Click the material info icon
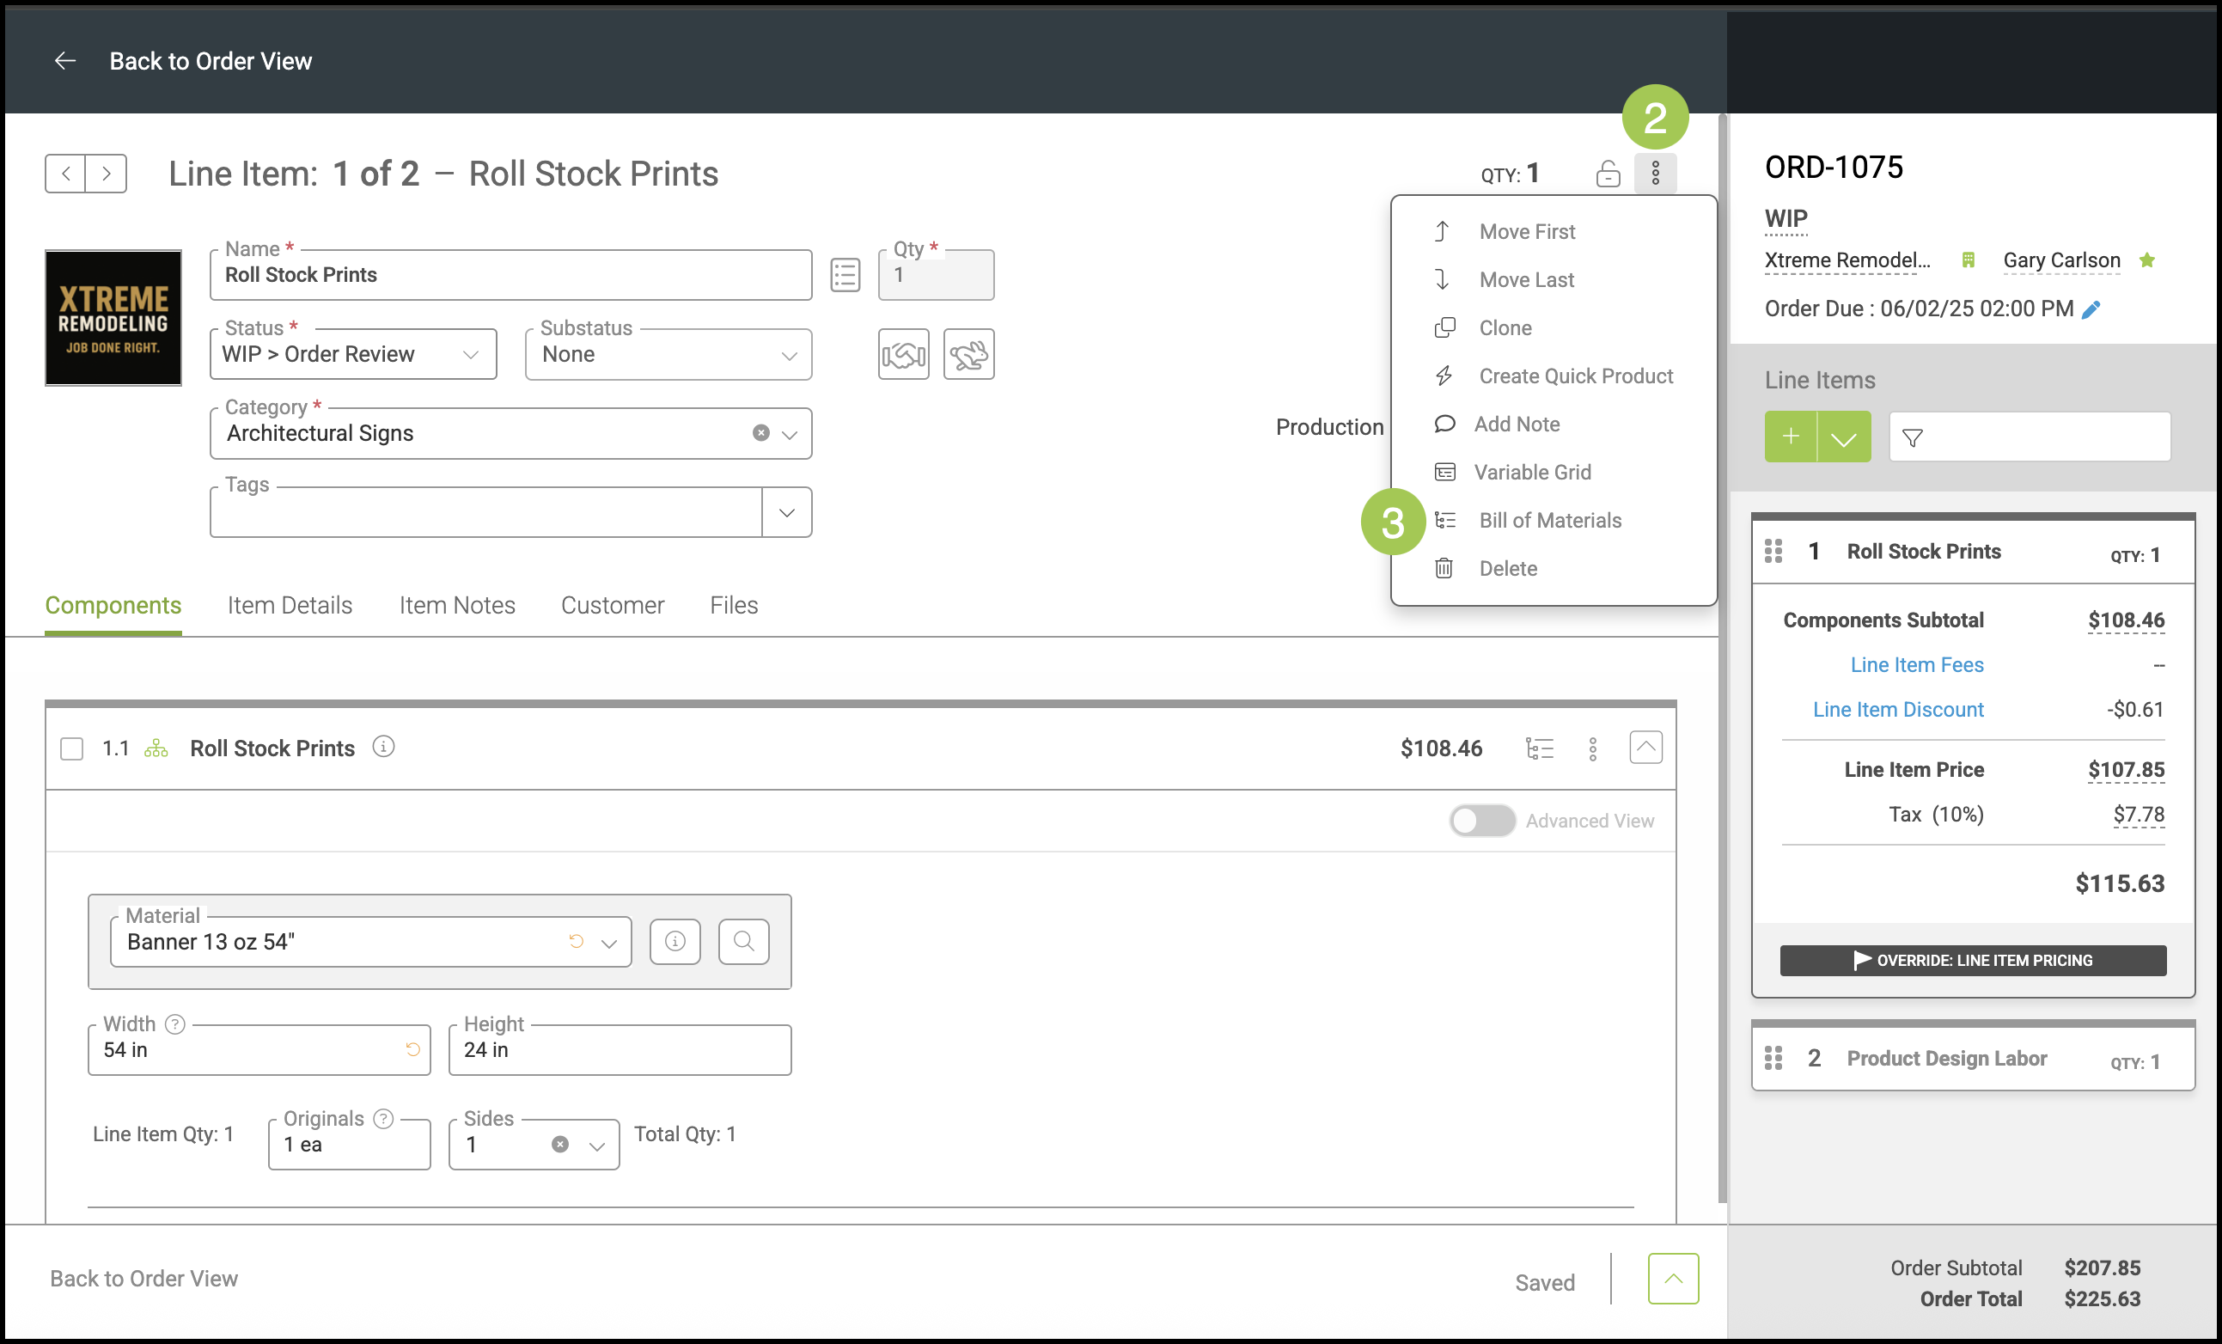The width and height of the screenshot is (2222, 1344). point(675,942)
